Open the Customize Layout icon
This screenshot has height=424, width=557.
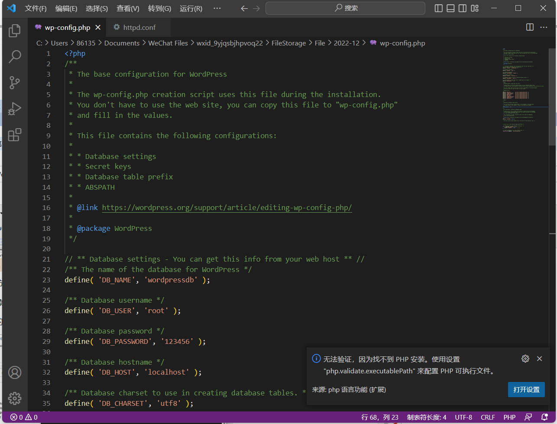point(475,8)
